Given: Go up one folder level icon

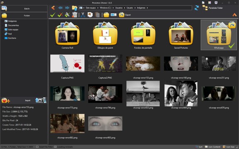Looking at the screenshot, I should (x=74, y=8).
